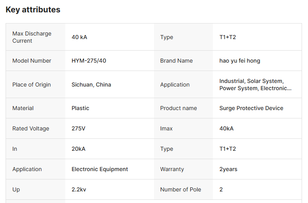The image size is (308, 203).
Task: Click the Product name label
Action: [x=178, y=108]
